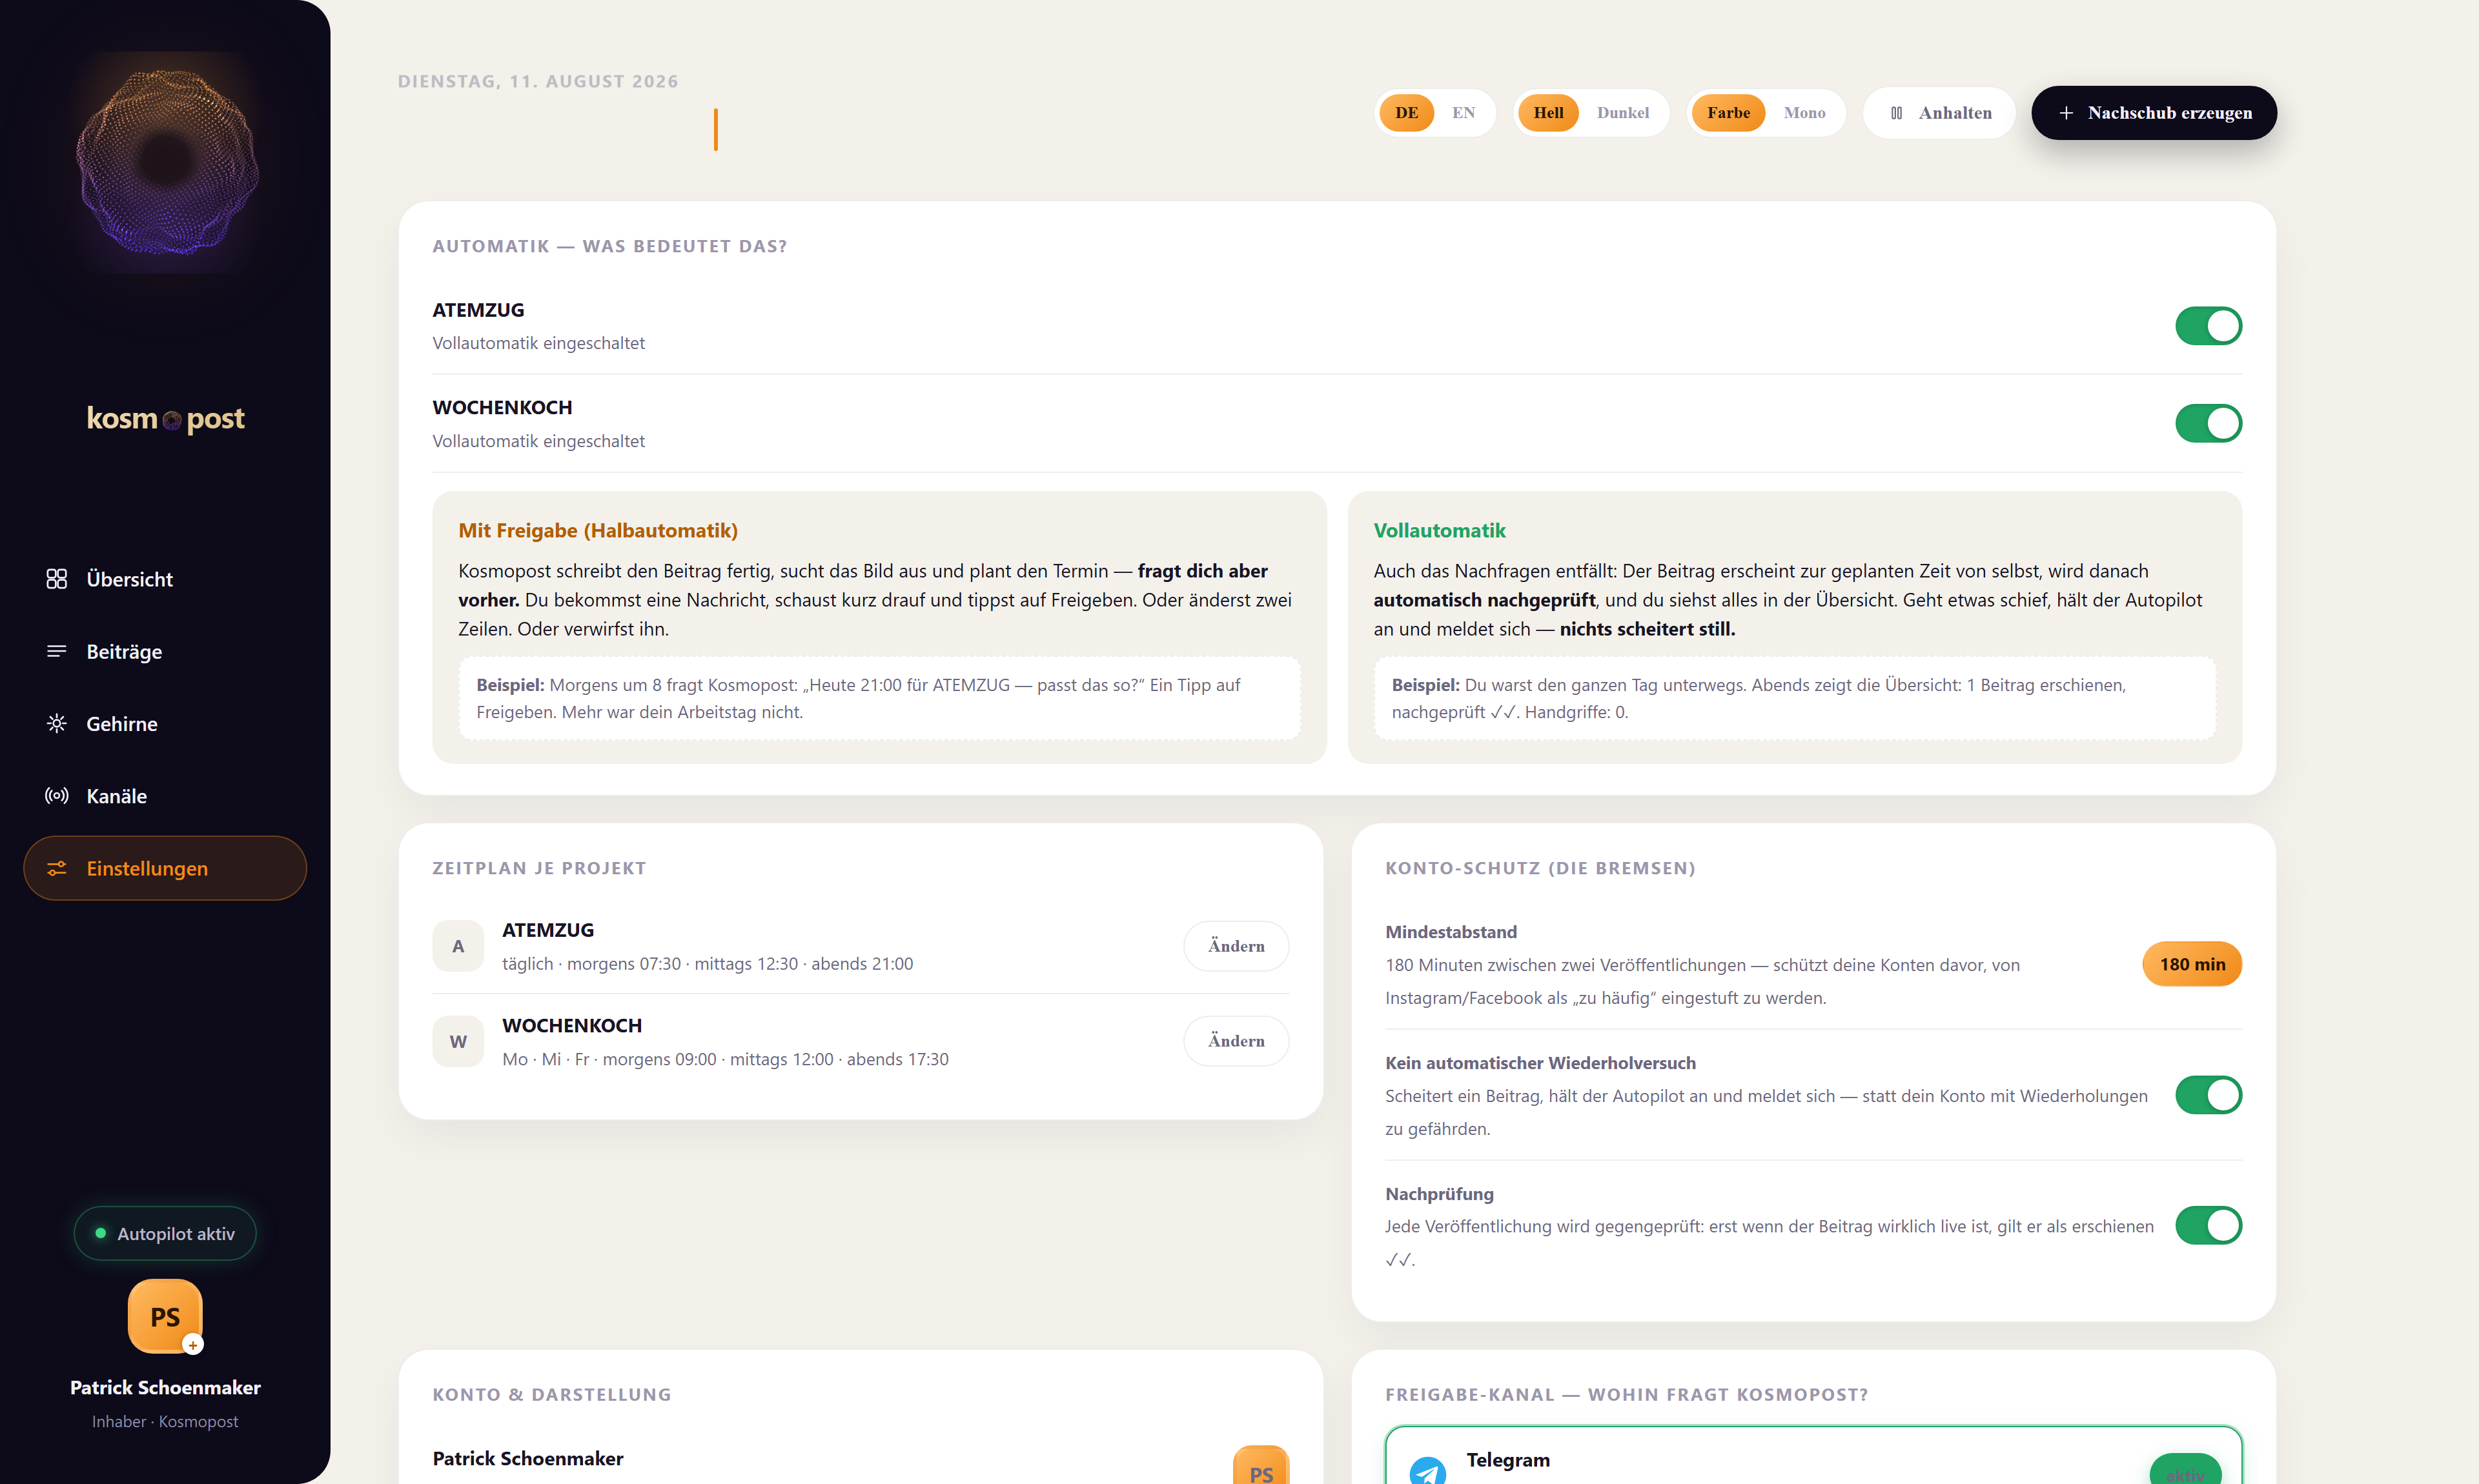Select the Telegram Freigabe-Kanal card
This screenshot has width=2479, height=1484.
1813,1456
